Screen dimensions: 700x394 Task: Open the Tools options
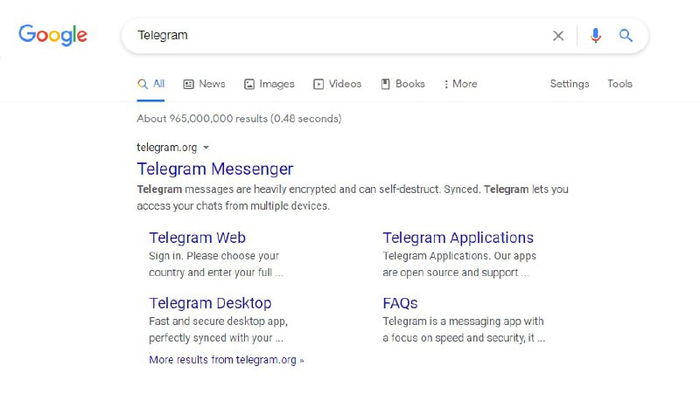619,84
